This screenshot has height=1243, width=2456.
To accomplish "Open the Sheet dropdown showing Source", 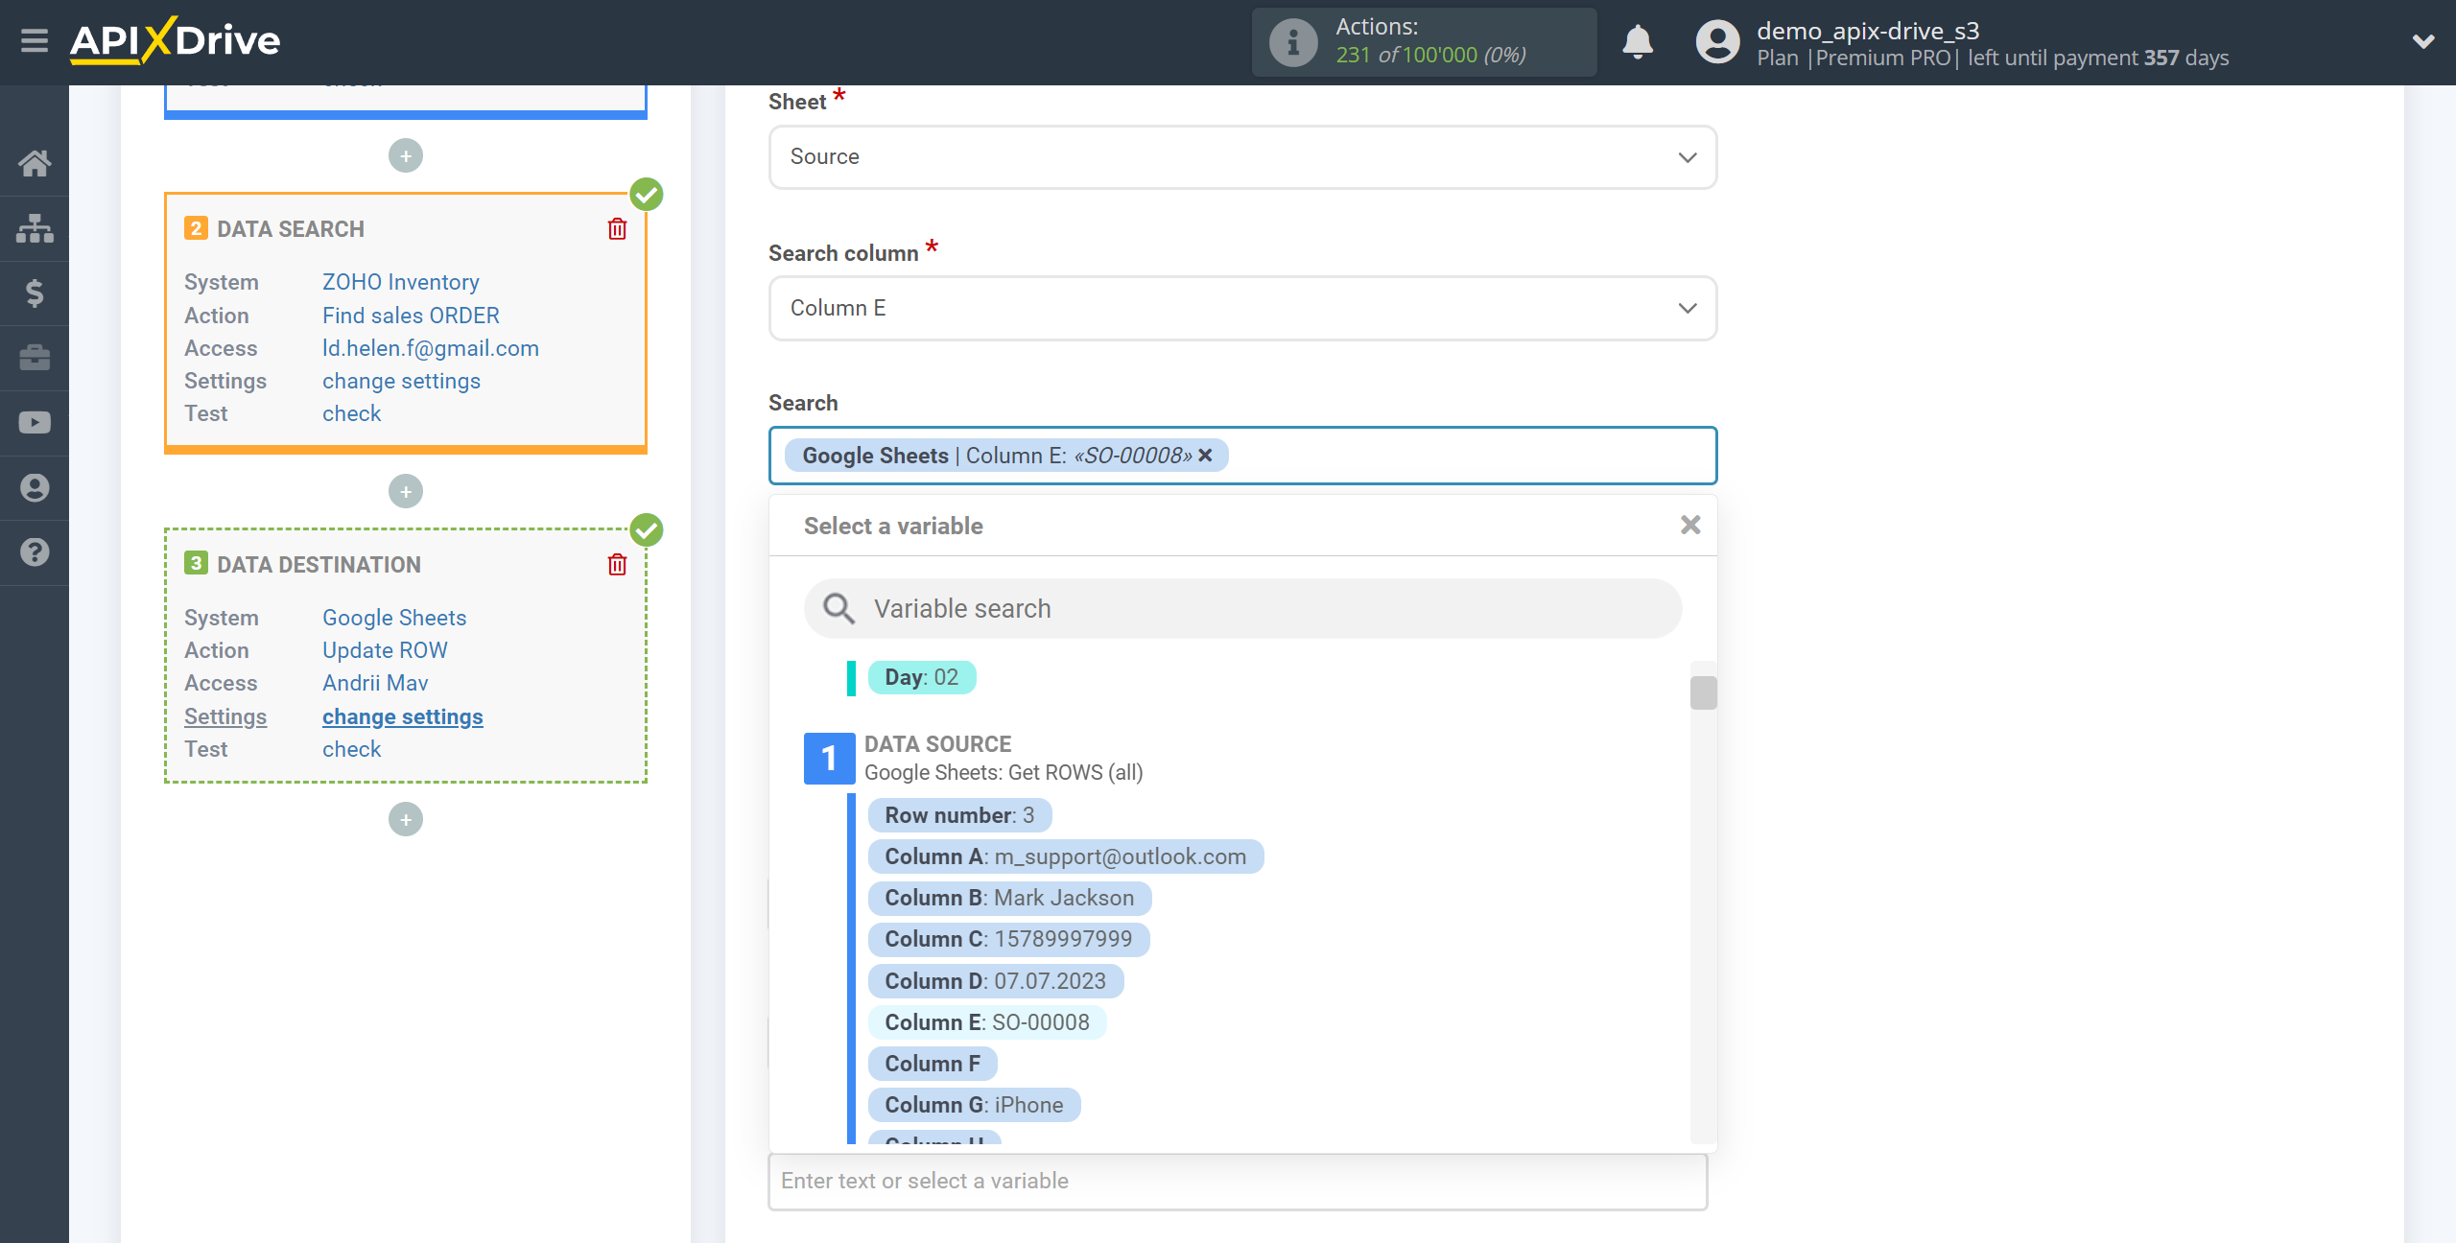I will 1242,156.
